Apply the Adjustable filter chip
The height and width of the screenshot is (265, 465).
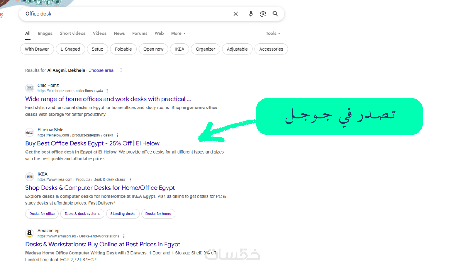coord(237,49)
